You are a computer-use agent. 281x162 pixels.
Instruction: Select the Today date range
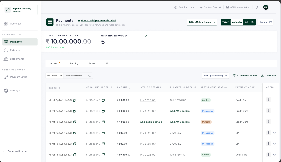coord(225,22)
